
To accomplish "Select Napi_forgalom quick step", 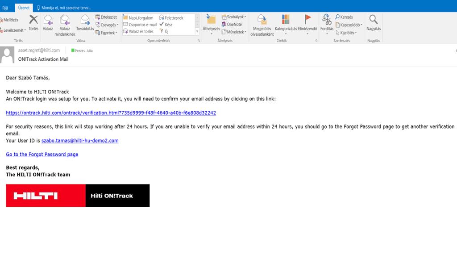I will [138, 18].
